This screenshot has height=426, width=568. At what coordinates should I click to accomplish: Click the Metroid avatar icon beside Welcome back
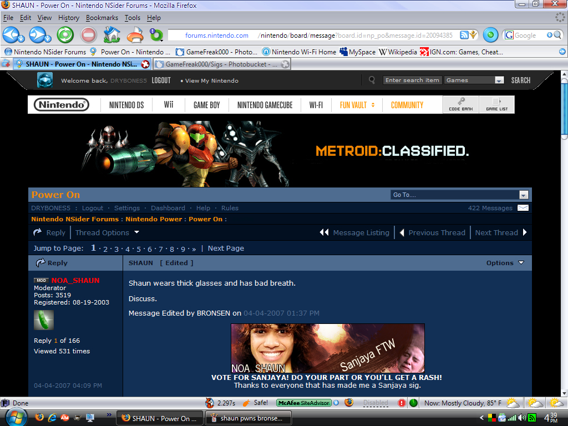click(x=45, y=80)
